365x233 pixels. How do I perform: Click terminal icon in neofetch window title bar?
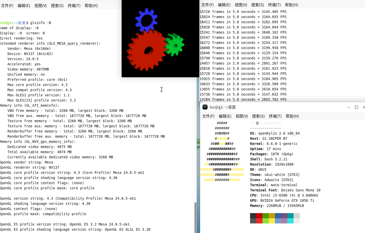(205, 107)
